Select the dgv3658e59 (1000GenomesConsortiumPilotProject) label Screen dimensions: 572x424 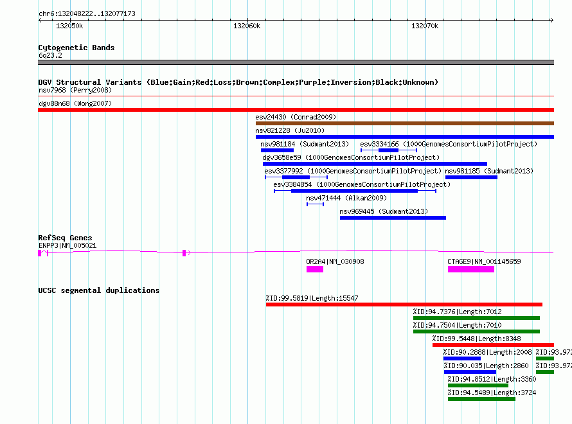(x=351, y=157)
